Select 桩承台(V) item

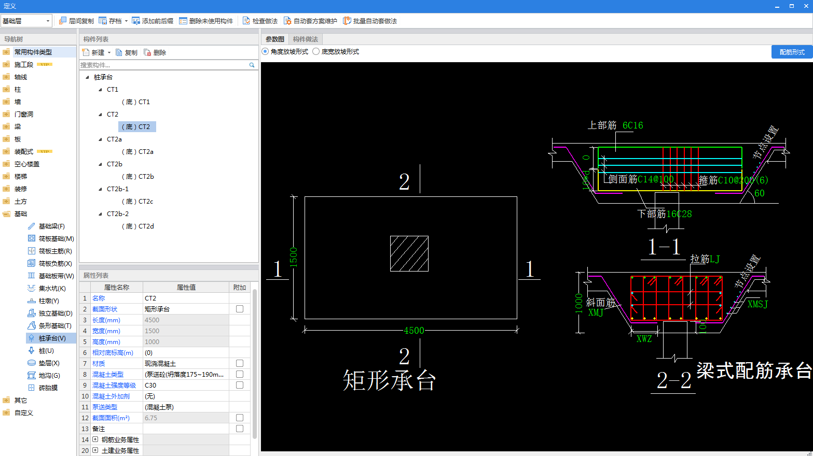[51, 338]
